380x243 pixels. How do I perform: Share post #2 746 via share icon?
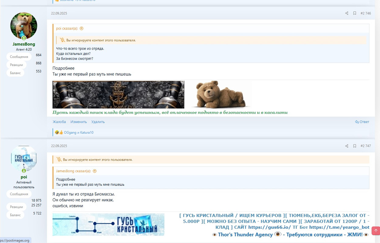tap(347, 13)
